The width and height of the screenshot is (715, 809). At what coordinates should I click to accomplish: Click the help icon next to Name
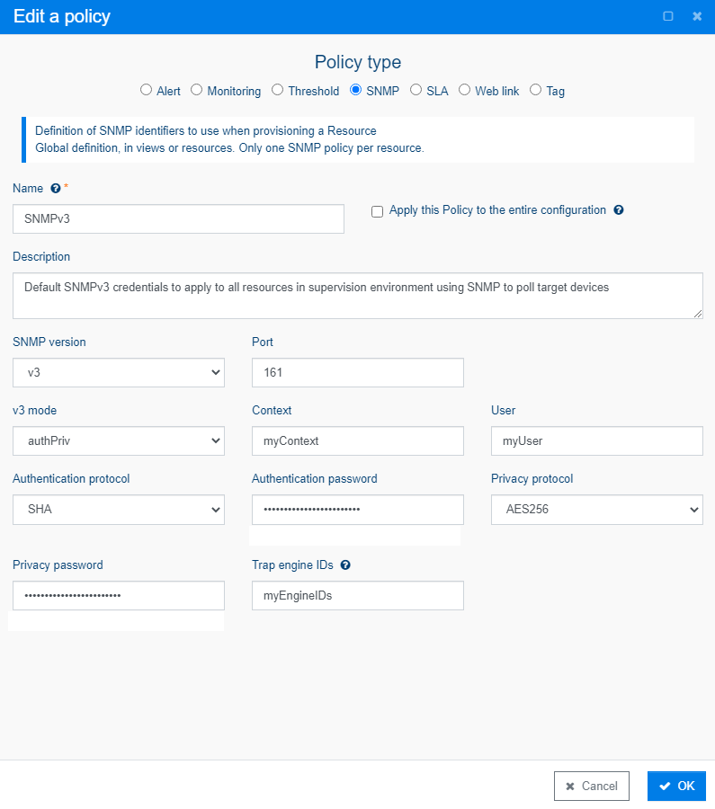click(56, 189)
